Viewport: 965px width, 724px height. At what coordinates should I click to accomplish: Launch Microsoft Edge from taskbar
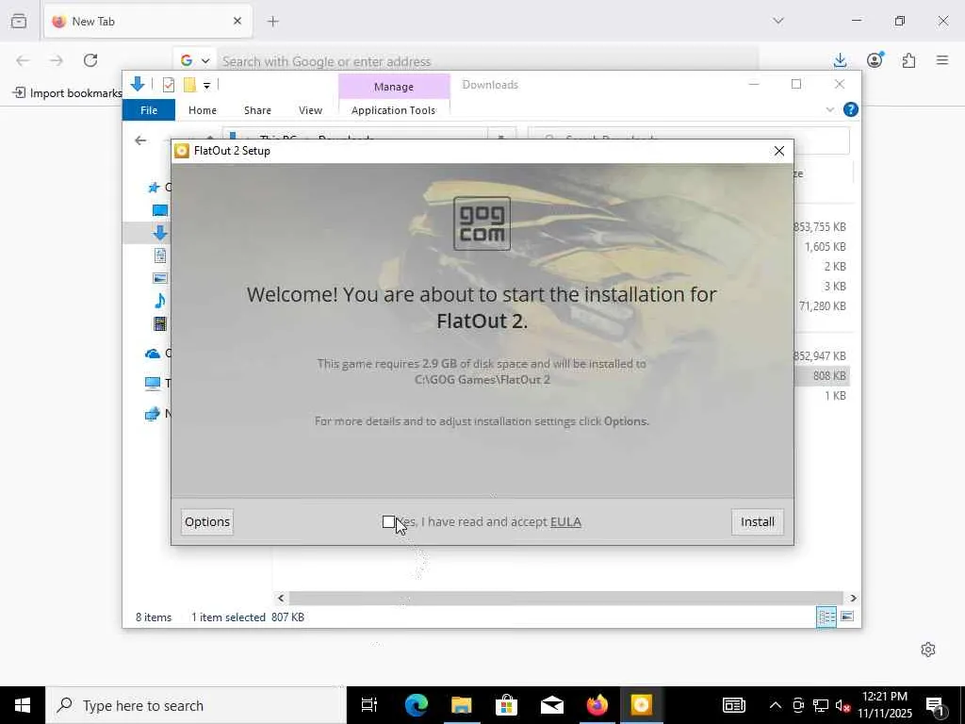pyautogui.click(x=416, y=705)
